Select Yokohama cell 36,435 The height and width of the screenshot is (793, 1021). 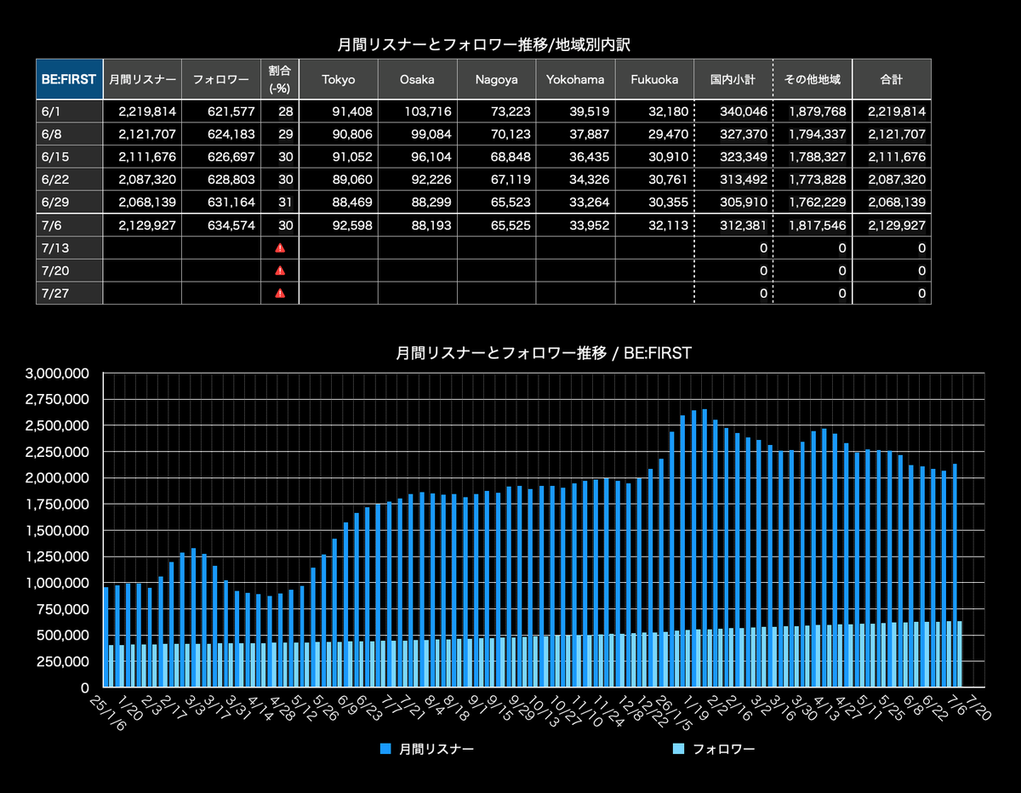(x=575, y=157)
